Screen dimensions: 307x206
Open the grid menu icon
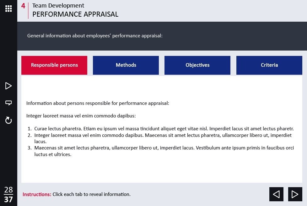[x=8, y=8]
